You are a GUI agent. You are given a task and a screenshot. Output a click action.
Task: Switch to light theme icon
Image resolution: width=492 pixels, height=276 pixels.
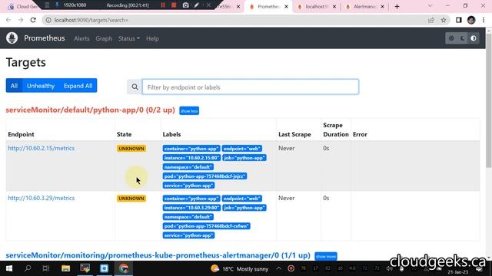[451, 38]
